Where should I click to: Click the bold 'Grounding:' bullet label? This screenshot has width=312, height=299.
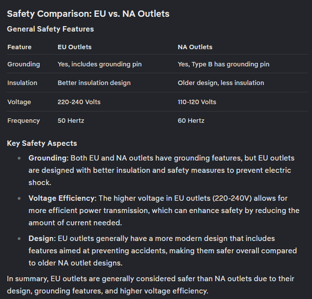coord(49,158)
